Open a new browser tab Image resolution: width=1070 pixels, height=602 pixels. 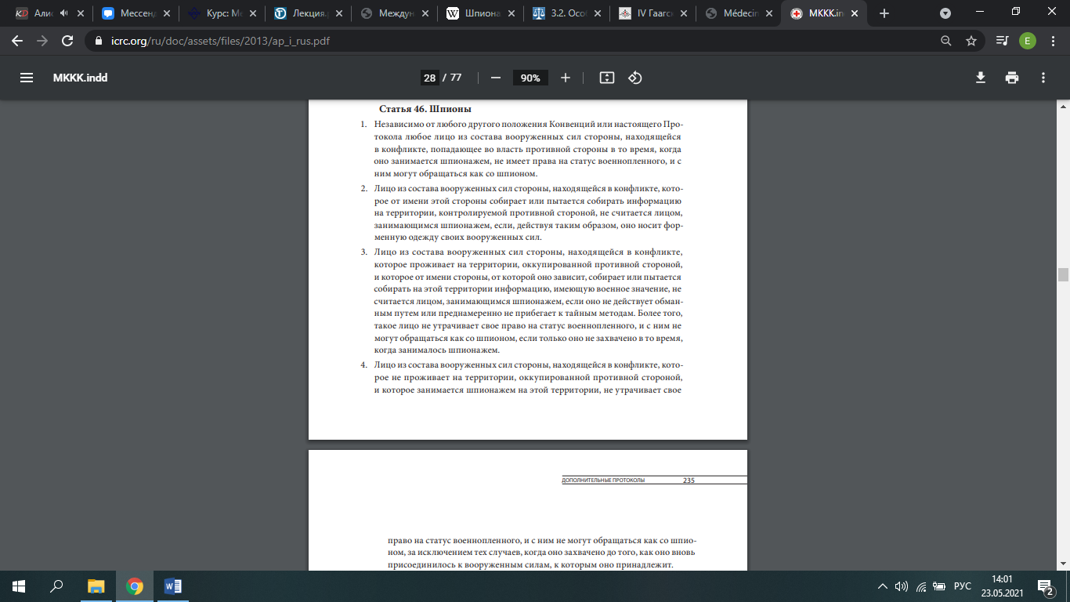click(884, 13)
